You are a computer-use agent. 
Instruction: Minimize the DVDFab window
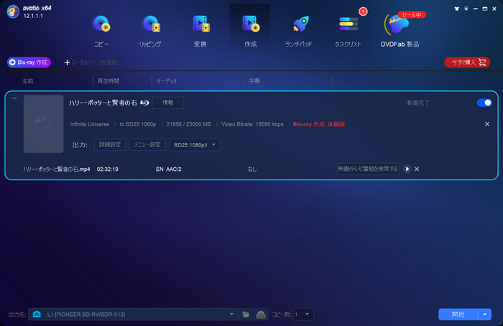click(x=476, y=9)
